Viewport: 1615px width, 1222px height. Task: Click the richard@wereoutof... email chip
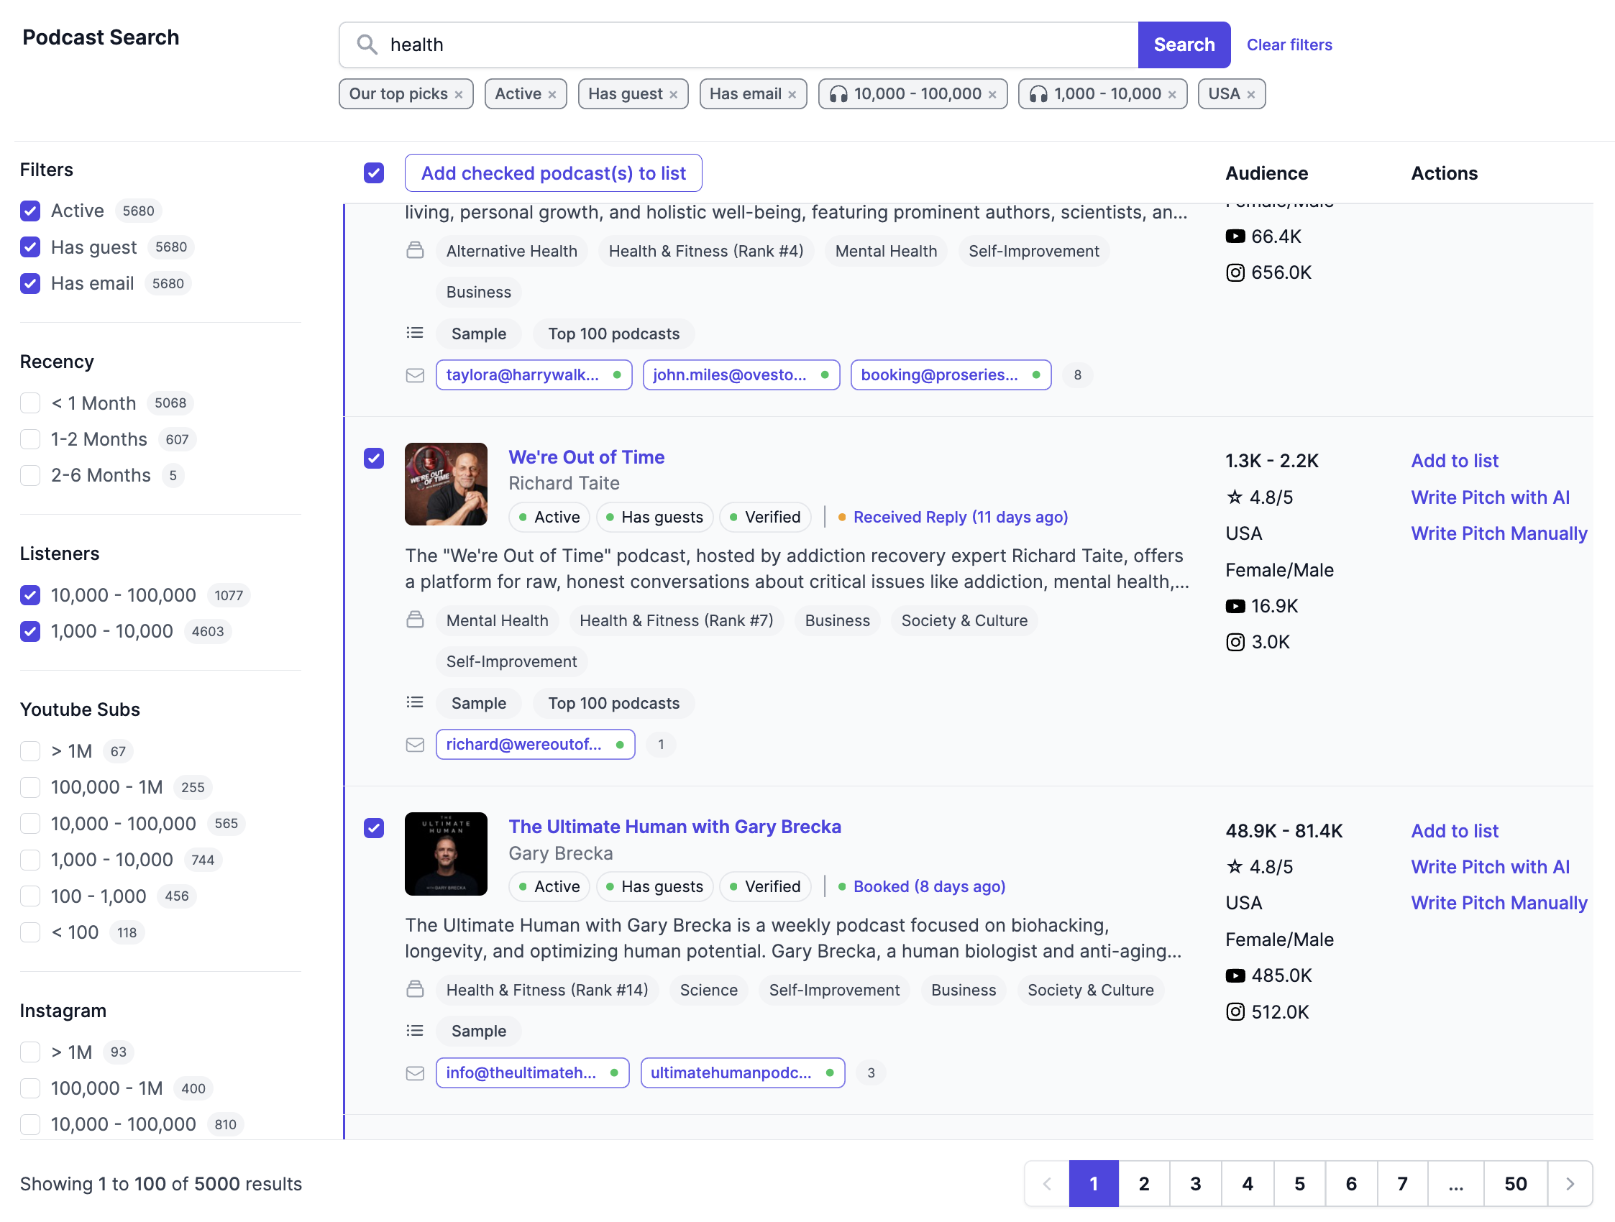coord(535,745)
